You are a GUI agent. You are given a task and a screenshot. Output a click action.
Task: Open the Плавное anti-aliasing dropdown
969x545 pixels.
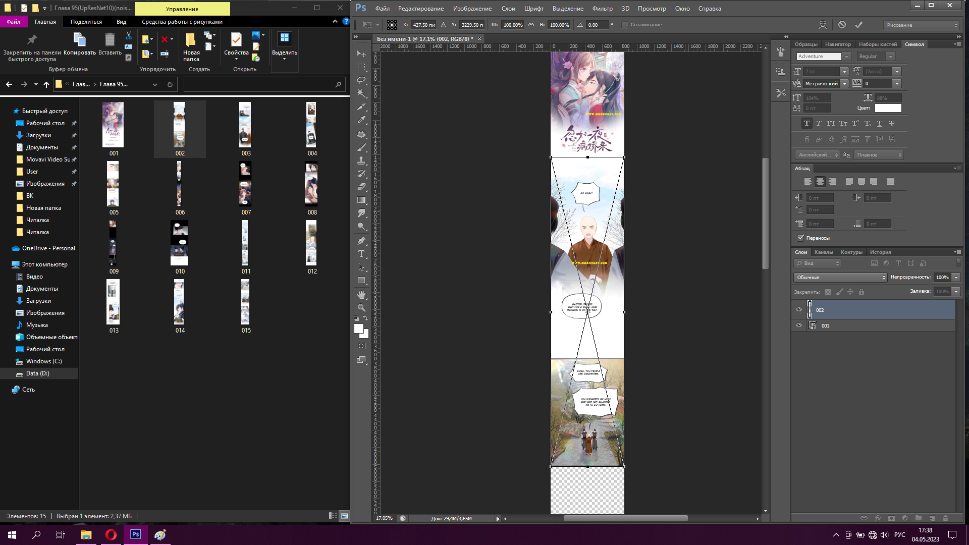click(879, 155)
